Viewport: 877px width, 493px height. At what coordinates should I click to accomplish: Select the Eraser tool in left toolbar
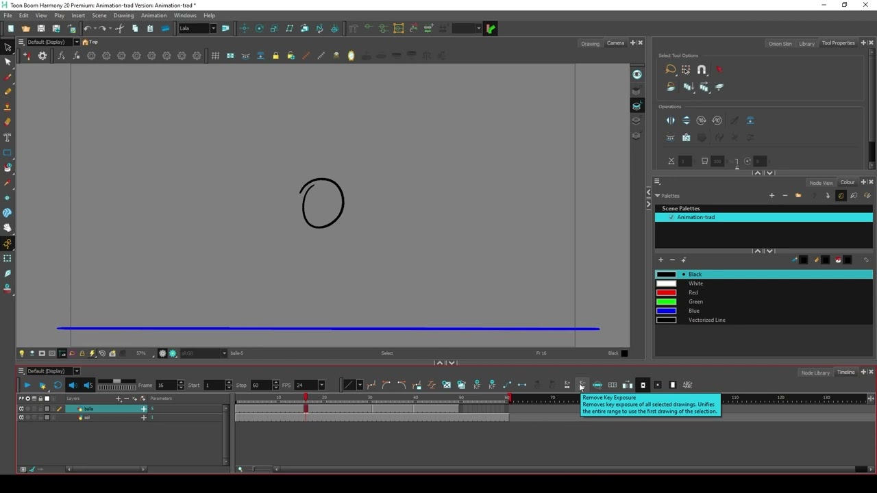(x=8, y=122)
